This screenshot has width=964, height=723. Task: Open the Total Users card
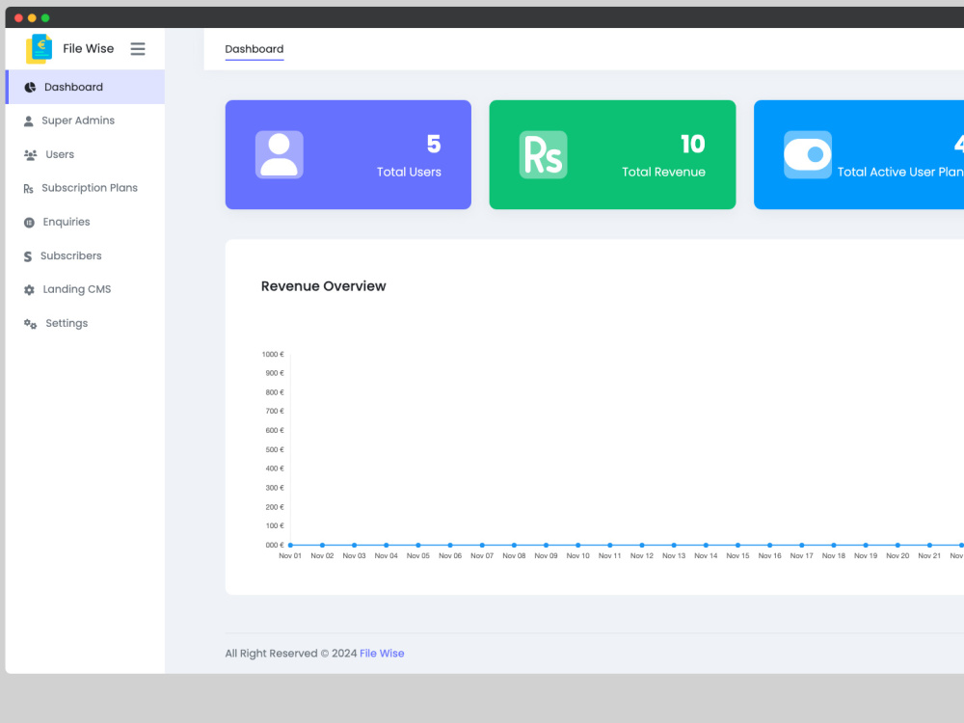coord(348,154)
